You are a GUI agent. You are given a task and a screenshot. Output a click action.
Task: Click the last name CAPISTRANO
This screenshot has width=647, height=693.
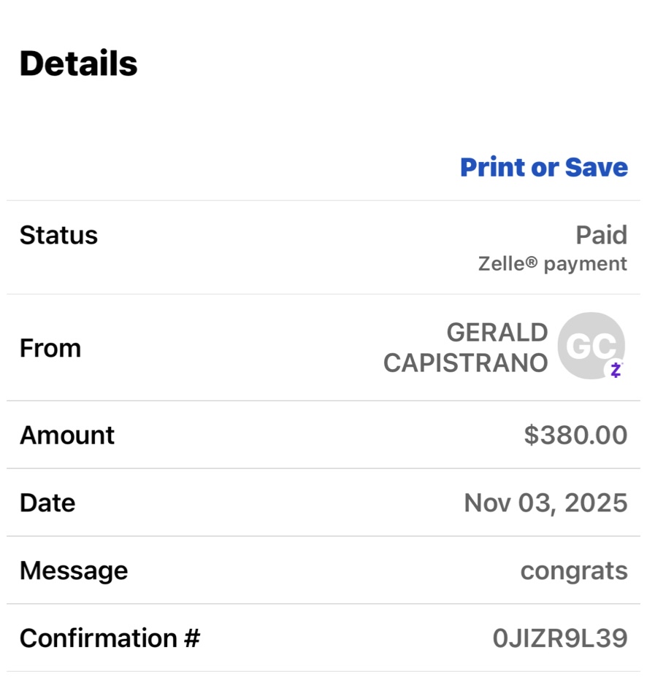(x=465, y=363)
